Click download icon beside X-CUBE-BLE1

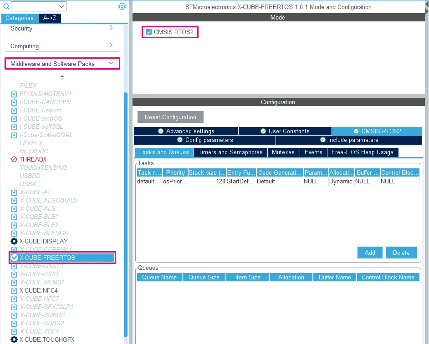pyautogui.click(x=14, y=217)
